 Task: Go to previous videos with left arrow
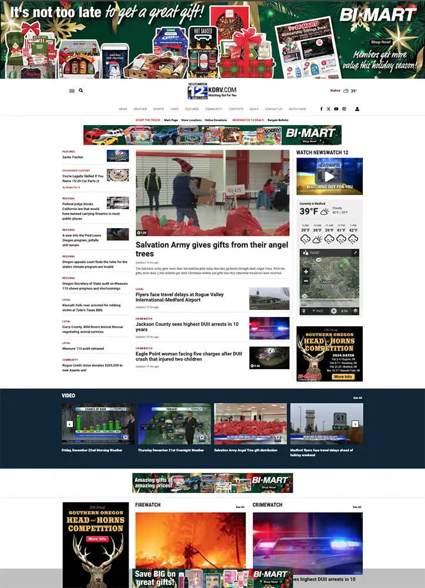tap(70, 424)
